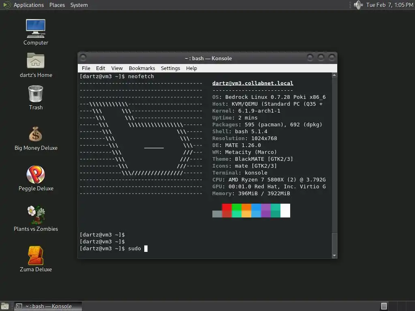The image size is (415, 311).
Task: Open the Places menu
Action: point(57,5)
